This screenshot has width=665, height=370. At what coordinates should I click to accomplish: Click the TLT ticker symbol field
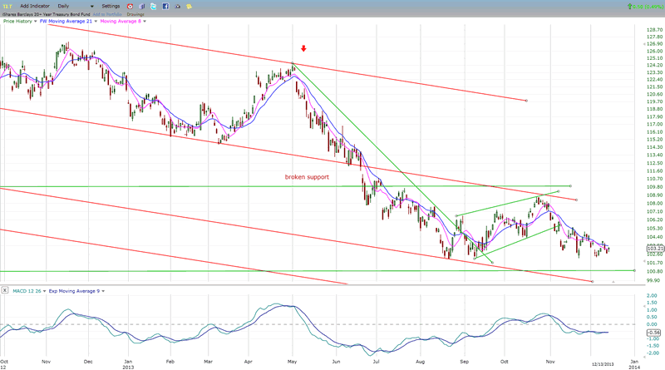[x=6, y=6]
